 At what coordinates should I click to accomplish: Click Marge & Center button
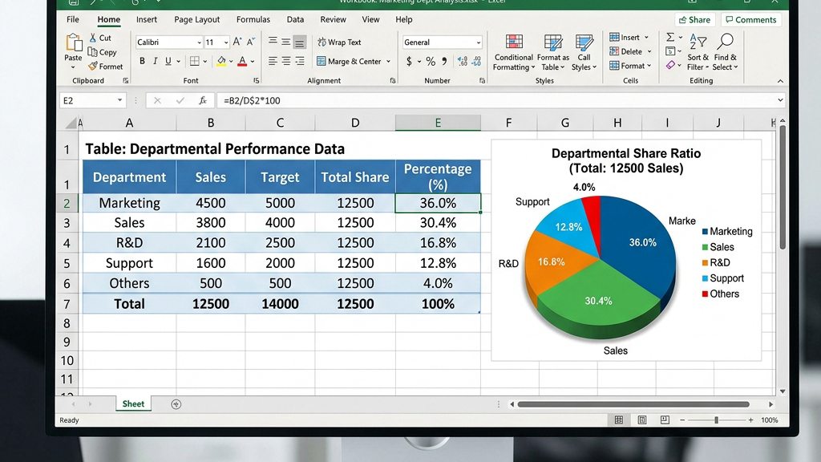tap(349, 61)
